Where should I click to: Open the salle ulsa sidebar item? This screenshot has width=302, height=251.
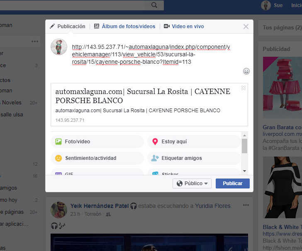tap(12, 114)
